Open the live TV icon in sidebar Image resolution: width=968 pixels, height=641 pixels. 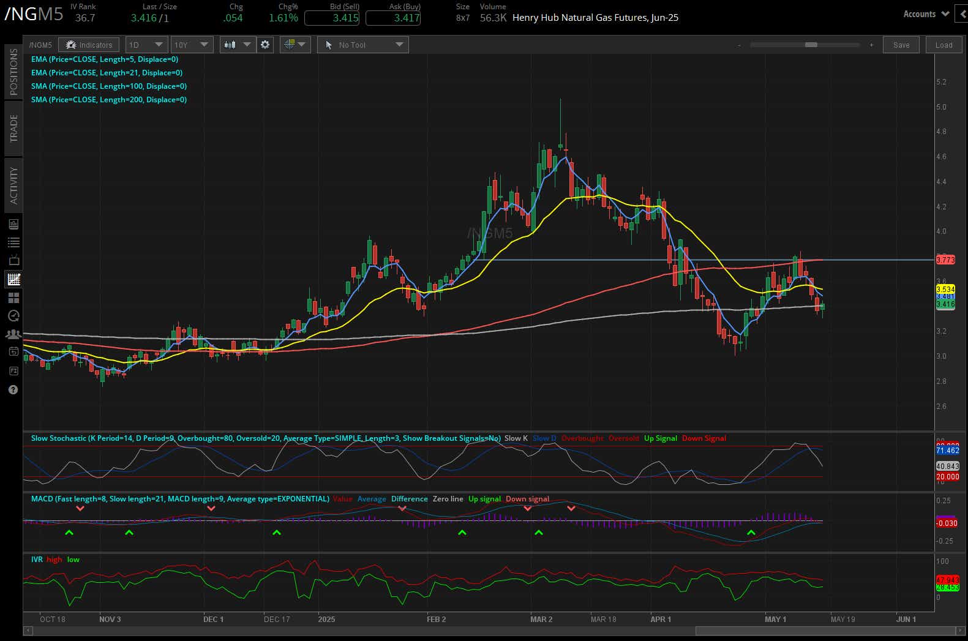(13, 261)
